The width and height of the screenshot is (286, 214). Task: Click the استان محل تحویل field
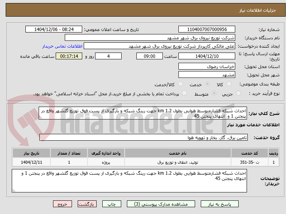[207, 66]
